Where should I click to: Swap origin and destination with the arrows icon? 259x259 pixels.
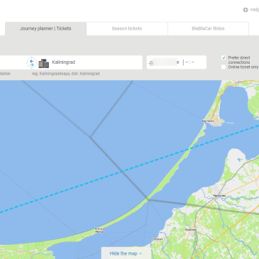tap(32, 62)
